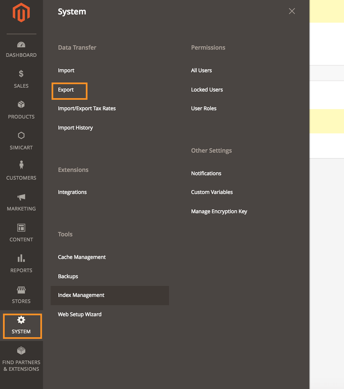
Task: Select Backups under Tools
Action: click(x=68, y=277)
